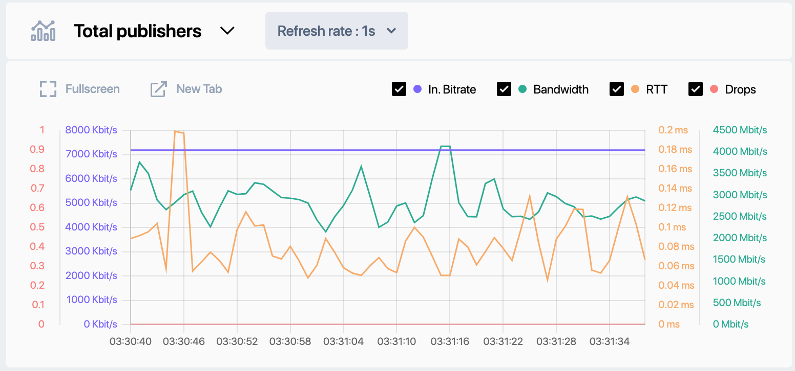Expand the Total publishers chevron
Image resolution: width=795 pixels, height=371 pixels.
227,31
